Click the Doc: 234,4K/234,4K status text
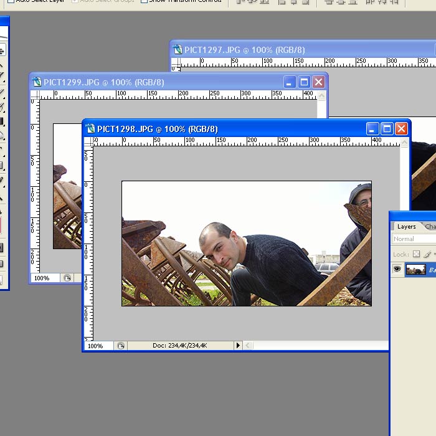436x436 pixels. 180,345
